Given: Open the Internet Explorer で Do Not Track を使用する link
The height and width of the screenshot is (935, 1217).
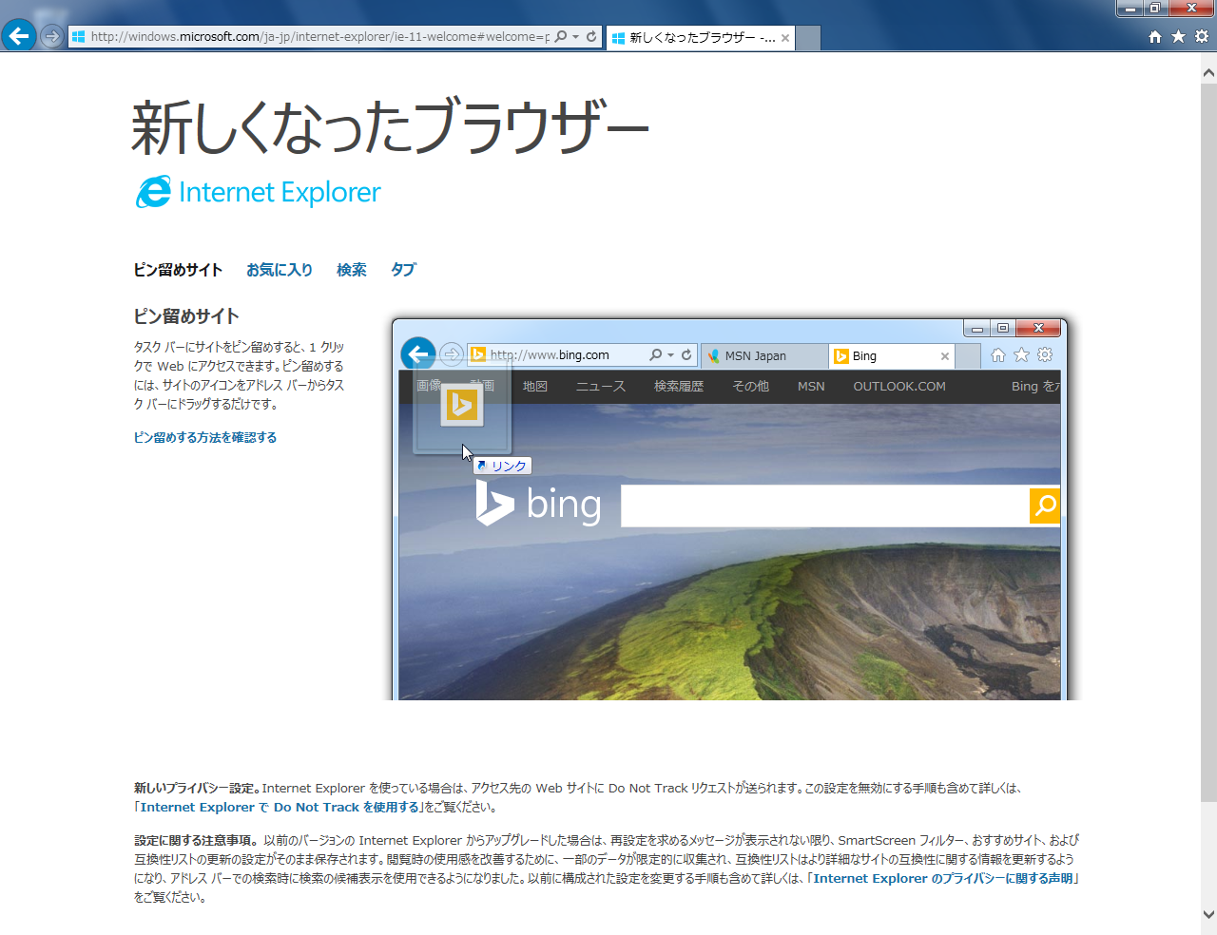Looking at the screenshot, I should tap(280, 807).
